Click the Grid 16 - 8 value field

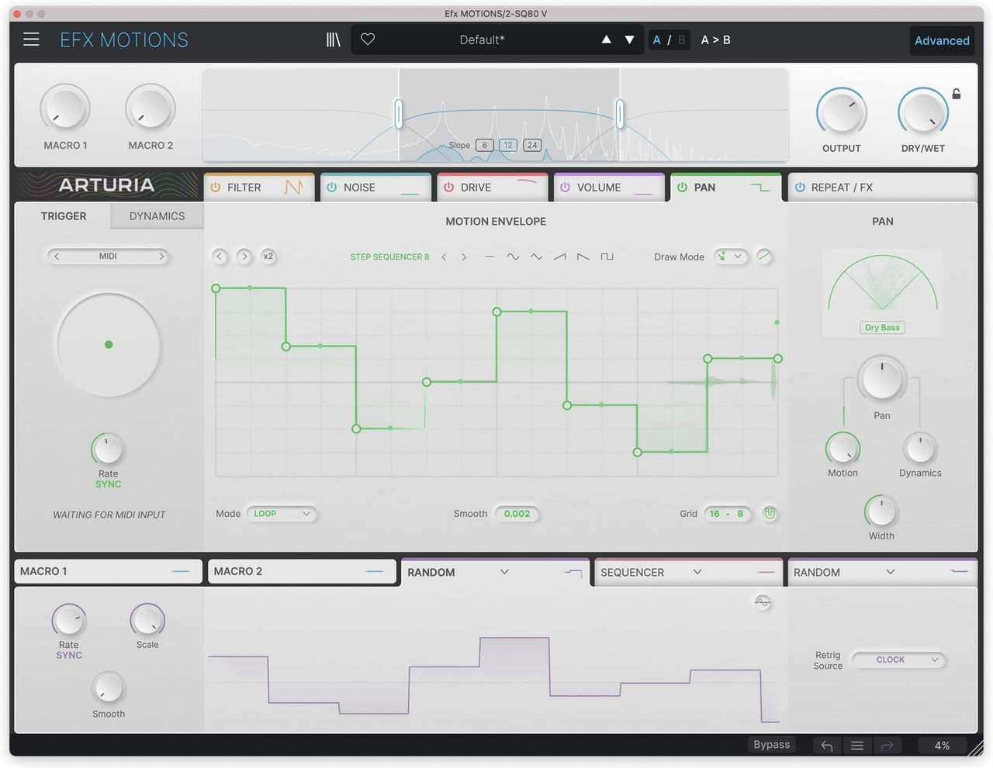(728, 514)
